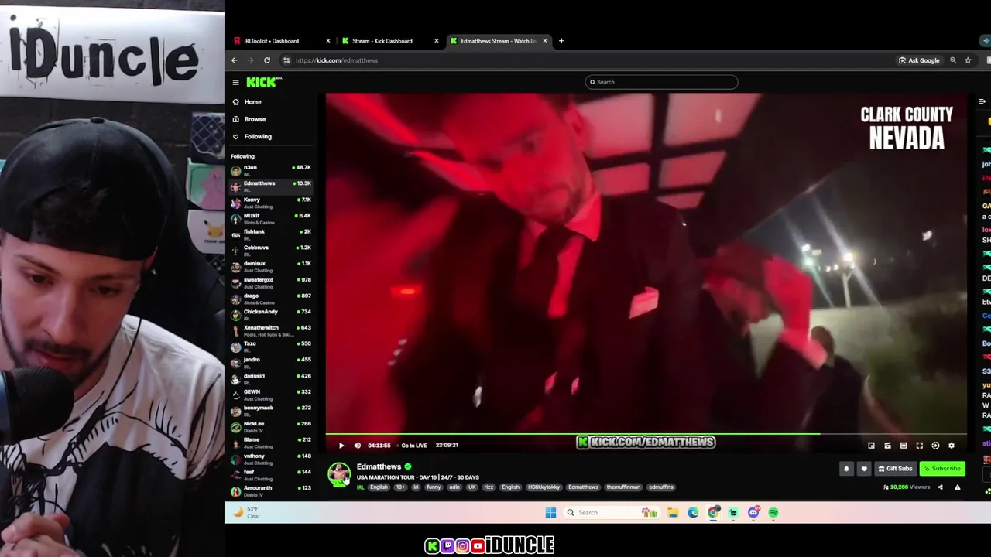Open Amouranth channel in Following list
Image resolution: width=991 pixels, height=557 pixels.
(271, 490)
